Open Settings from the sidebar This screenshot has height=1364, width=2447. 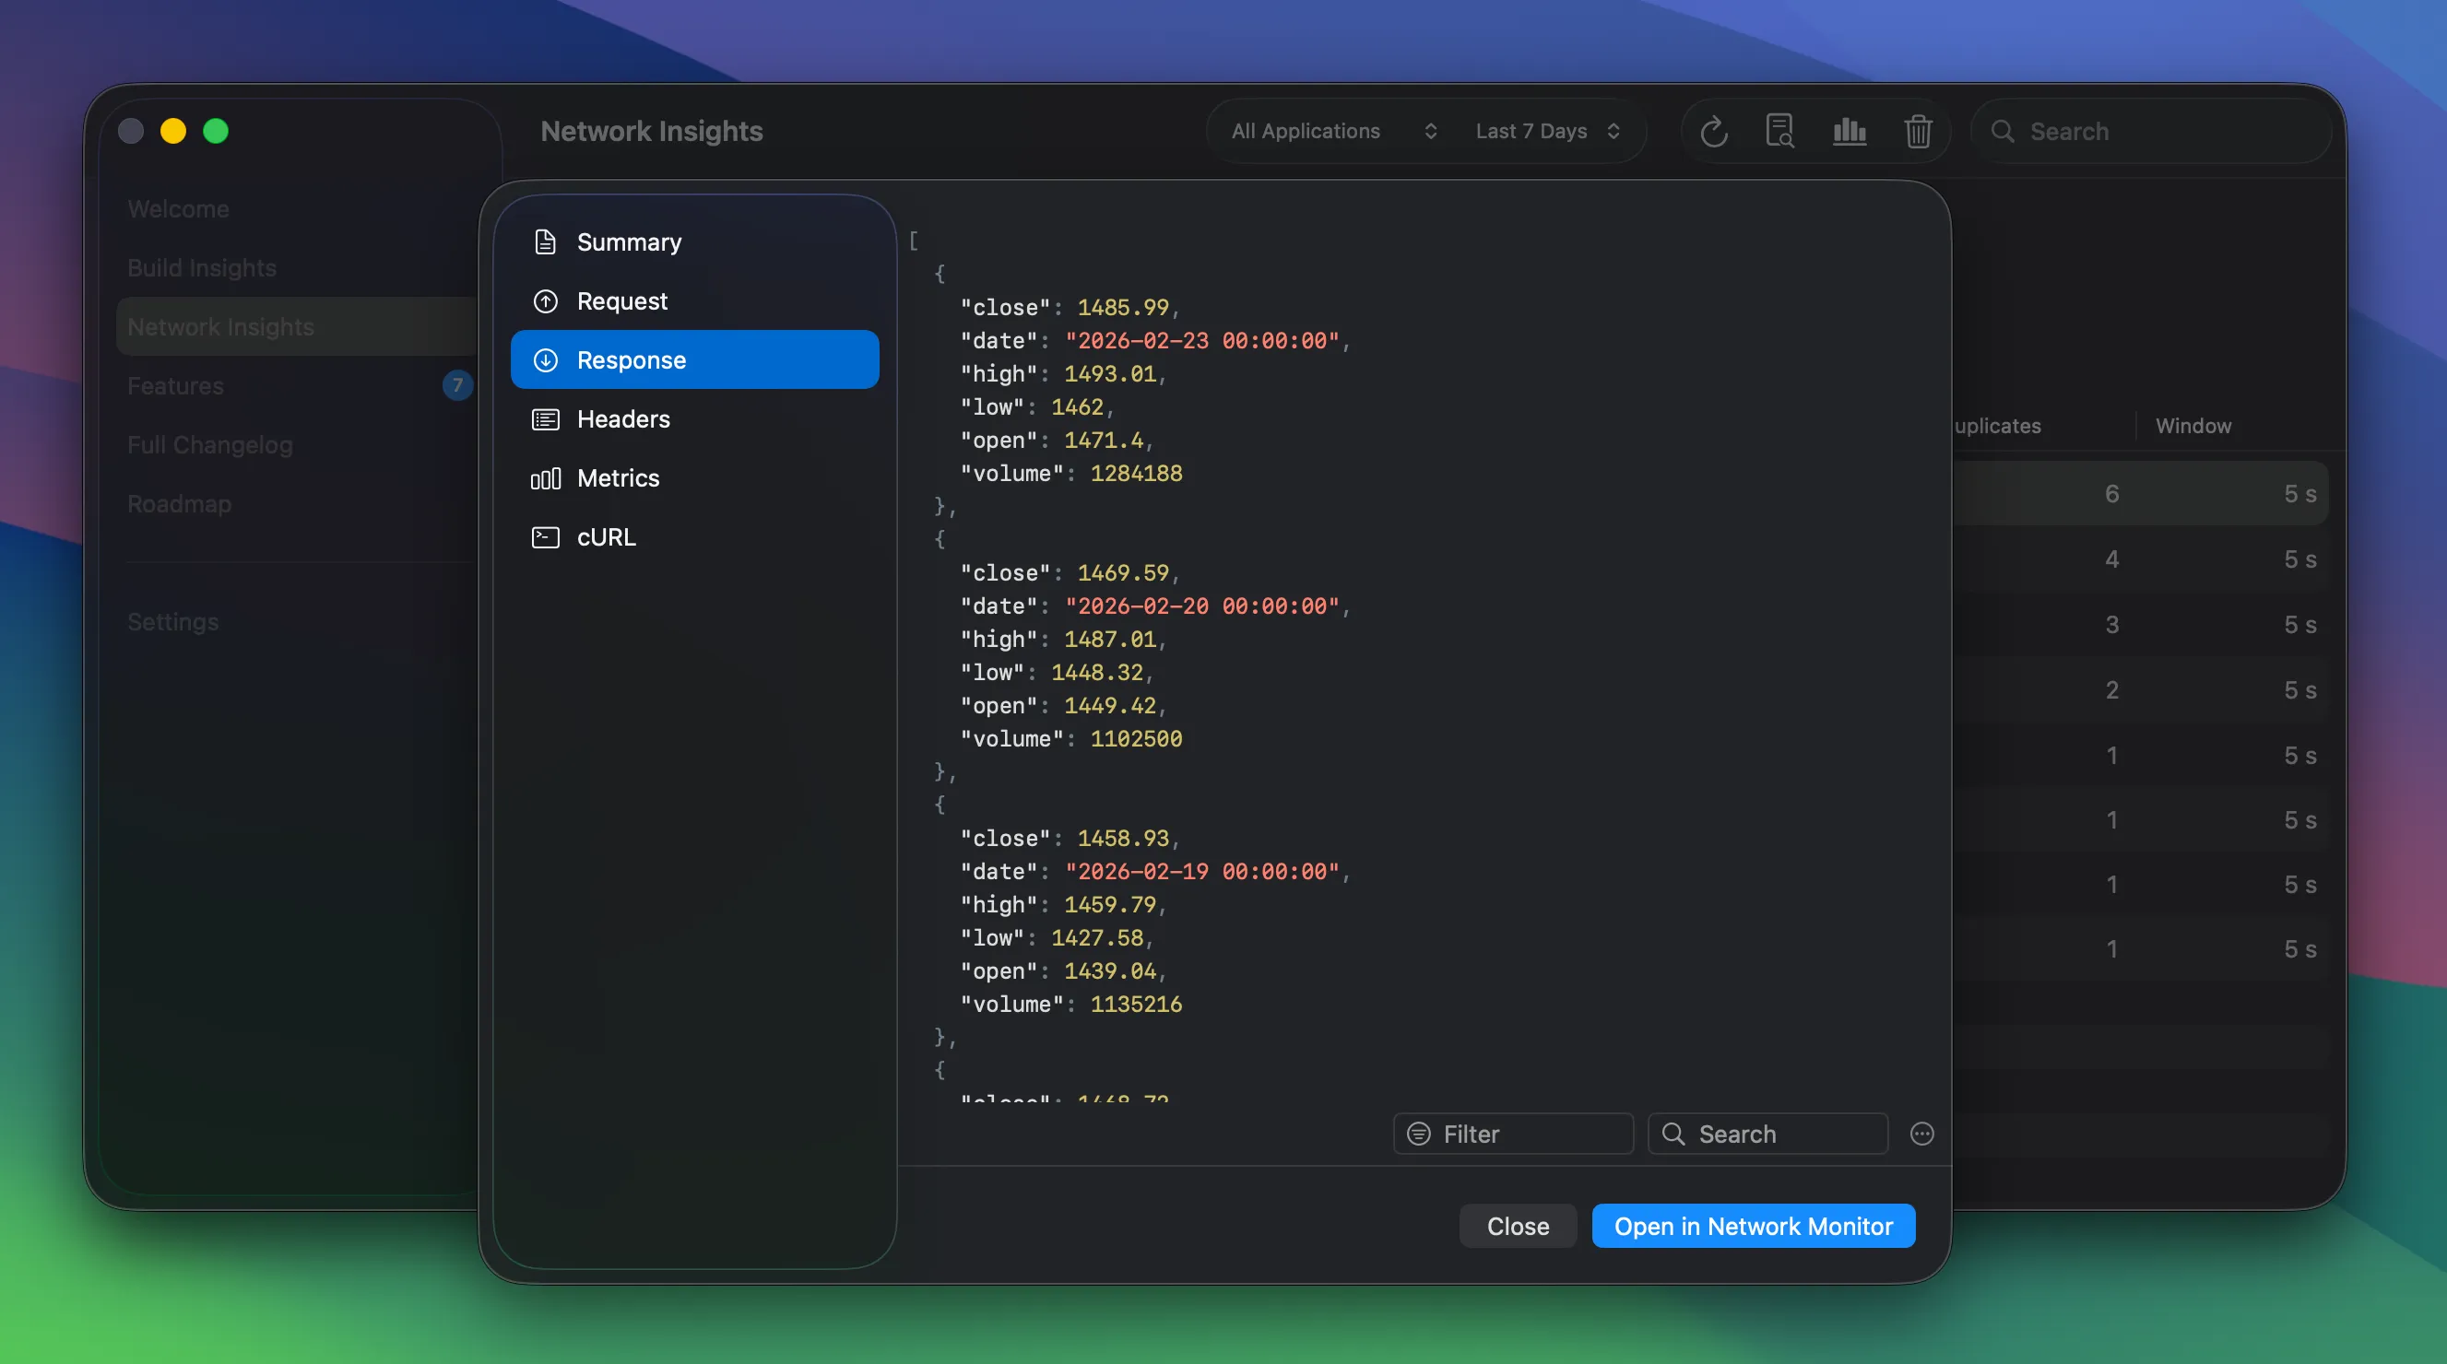tap(173, 622)
